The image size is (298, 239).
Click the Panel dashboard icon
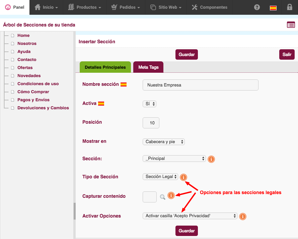tap(8, 7)
